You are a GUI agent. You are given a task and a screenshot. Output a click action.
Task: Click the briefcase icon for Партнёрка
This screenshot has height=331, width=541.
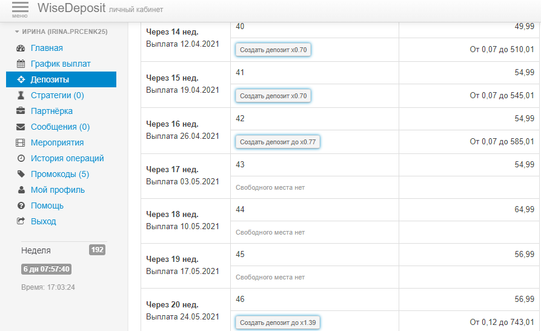pos(21,112)
